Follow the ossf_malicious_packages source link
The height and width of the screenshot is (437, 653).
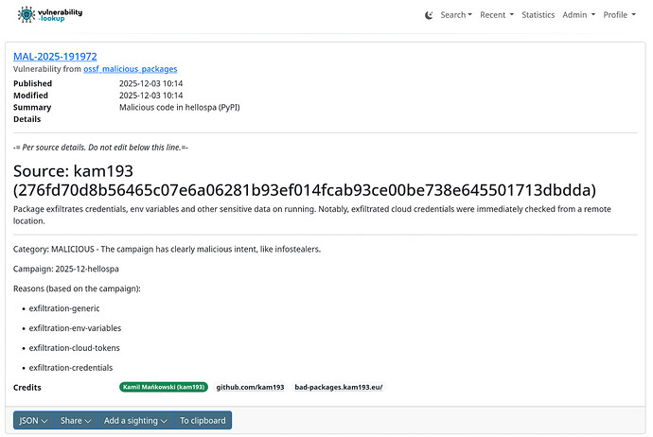(130, 69)
